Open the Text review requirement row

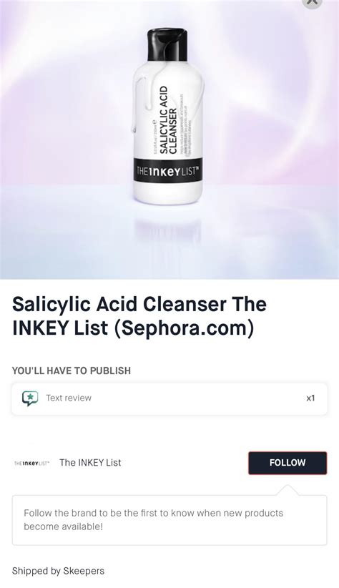click(x=169, y=399)
